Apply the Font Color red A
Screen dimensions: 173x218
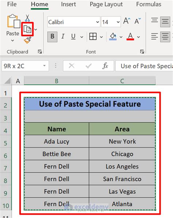click(x=130, y=37)
